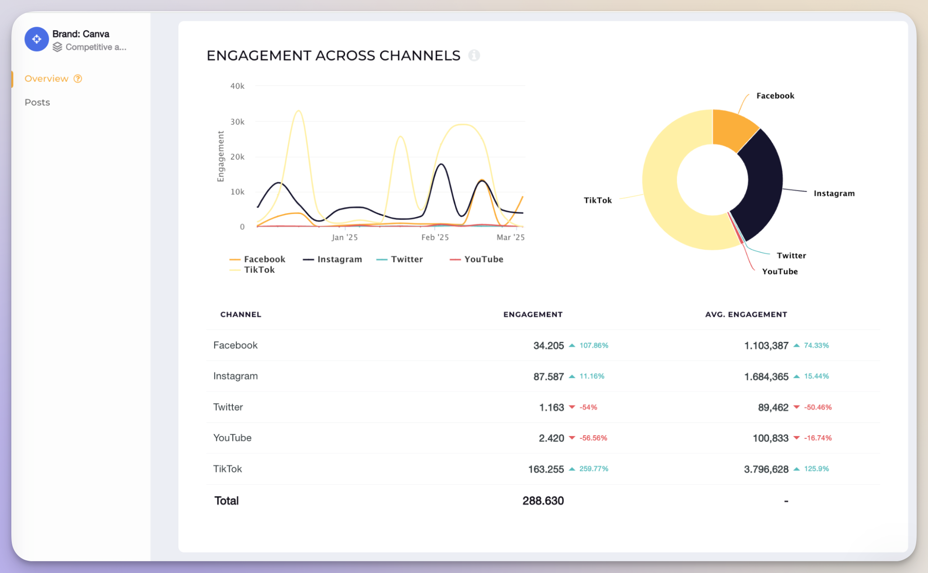Click Twitter engagement value 1.163
928x573 pixels.
[551, 407]
